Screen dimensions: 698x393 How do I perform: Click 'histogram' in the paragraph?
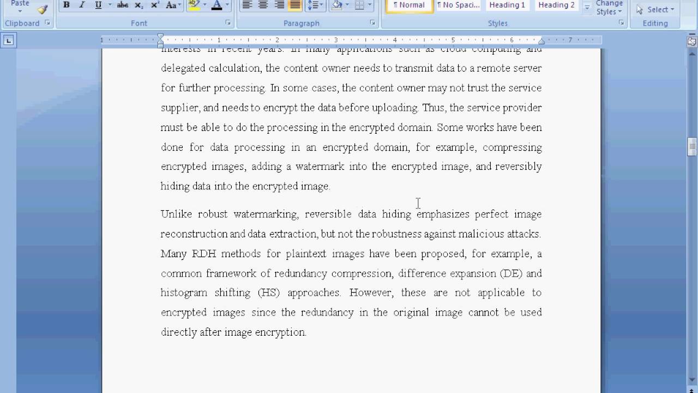click(184, 293)
